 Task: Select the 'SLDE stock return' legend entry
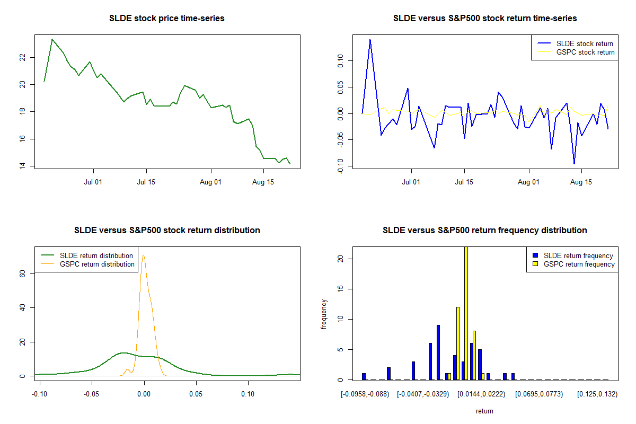coord(584,44)
